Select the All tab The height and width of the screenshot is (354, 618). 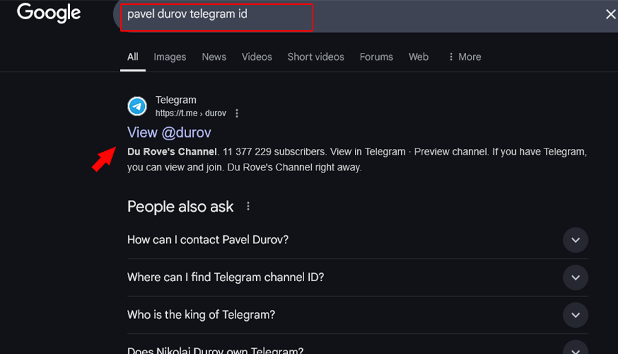(133, 57)
